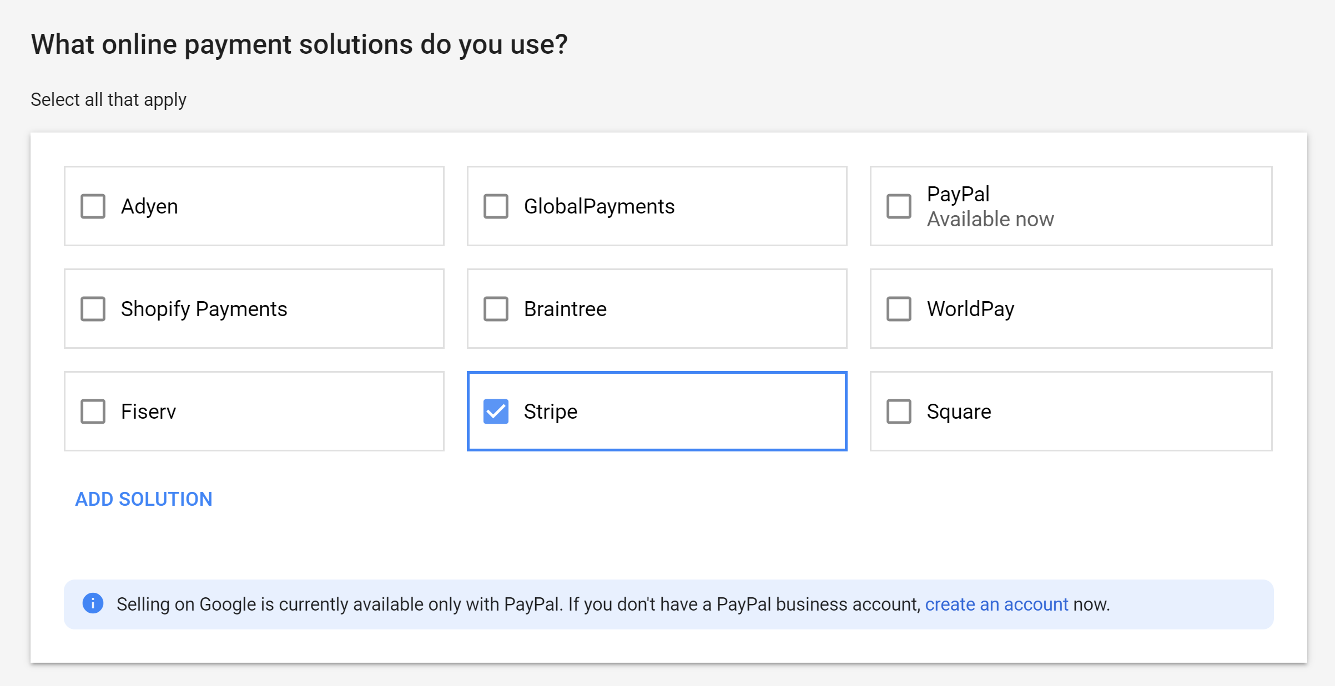1335x686 pixels.
Task: Check the Braintree checkbox
Action: [x=496, y=309]
